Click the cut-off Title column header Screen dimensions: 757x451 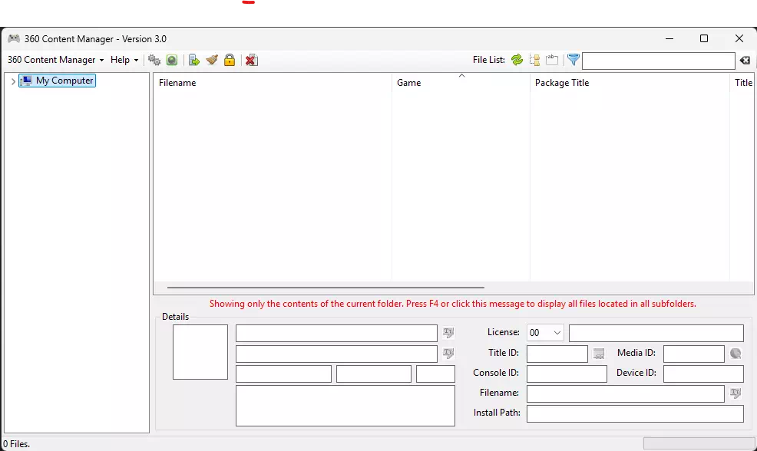pos(742,83)
